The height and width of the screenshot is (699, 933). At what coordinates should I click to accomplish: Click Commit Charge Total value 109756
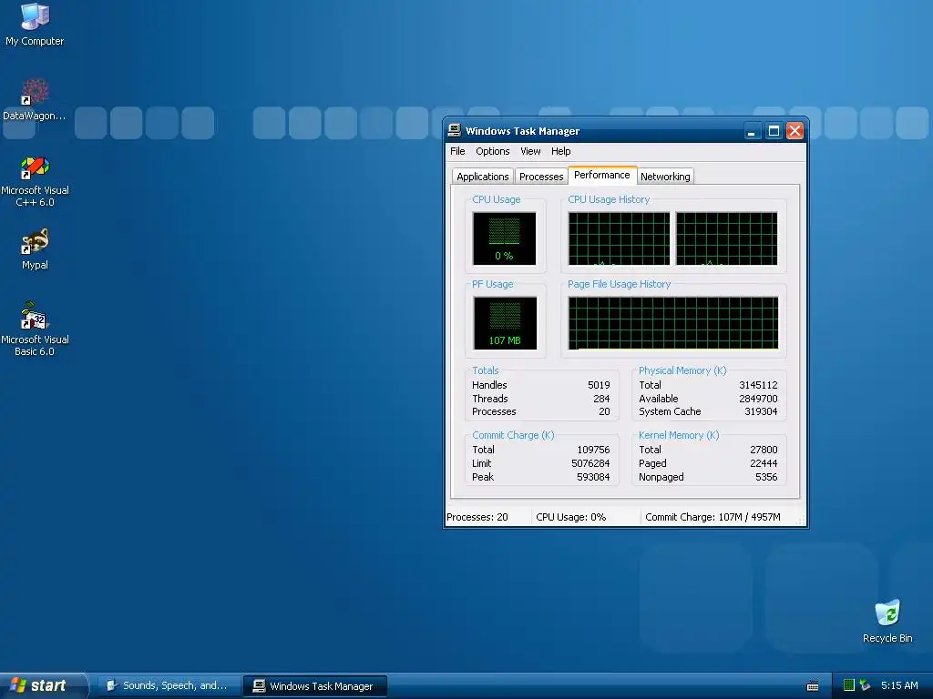click(593, 450)
